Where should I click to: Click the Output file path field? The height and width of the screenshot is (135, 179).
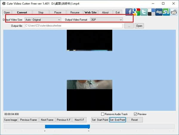click(x=73, y=26)
